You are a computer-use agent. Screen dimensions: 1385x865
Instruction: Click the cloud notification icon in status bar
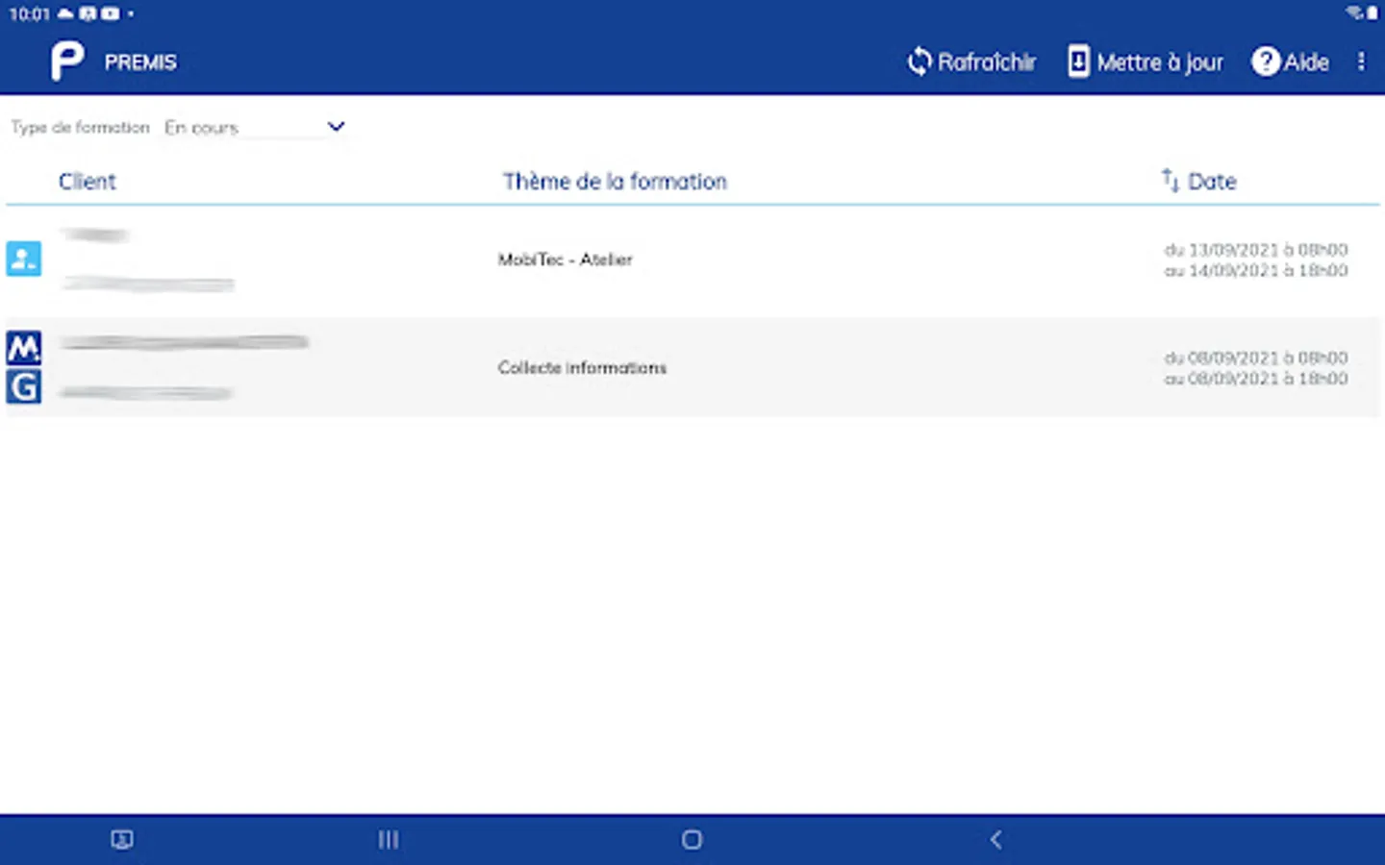[65, 13]
